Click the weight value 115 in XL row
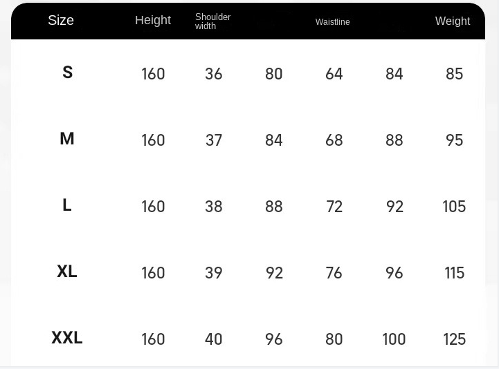The height and width of the screenshot is (369, 499). tap(455, 273)
